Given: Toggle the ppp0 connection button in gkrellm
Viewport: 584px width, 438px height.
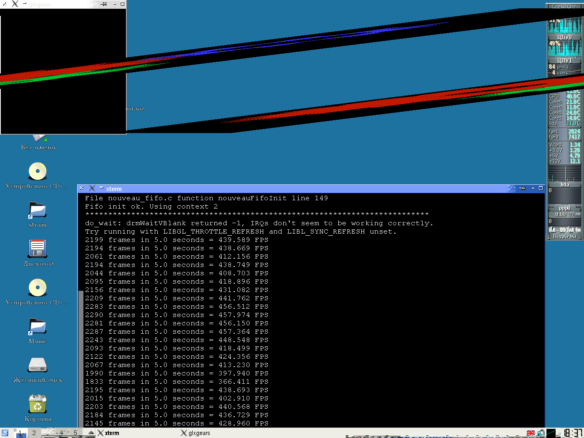Looking at the screenshot, I should pyautogui.click(x=578, y=214).
